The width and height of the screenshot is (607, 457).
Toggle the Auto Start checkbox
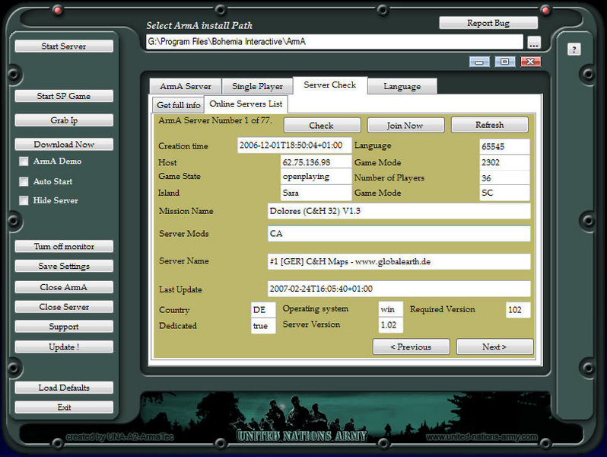tap(24, 182)
